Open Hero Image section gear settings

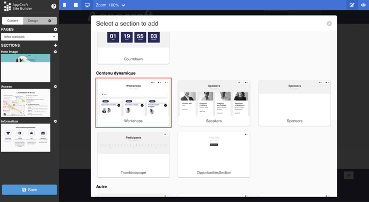click(x=55, y=52)
